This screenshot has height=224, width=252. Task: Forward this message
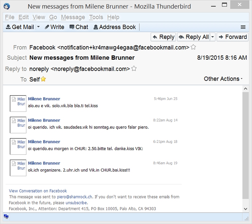pyautogui.click(x=232, y=37)
